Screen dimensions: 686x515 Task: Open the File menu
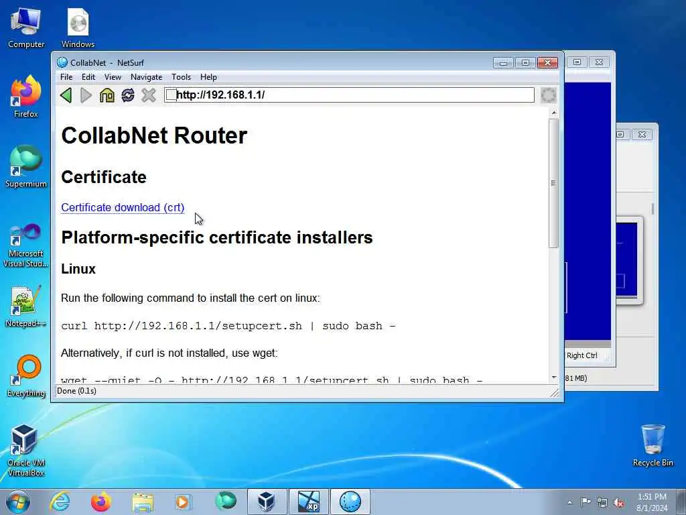point(66,77)
